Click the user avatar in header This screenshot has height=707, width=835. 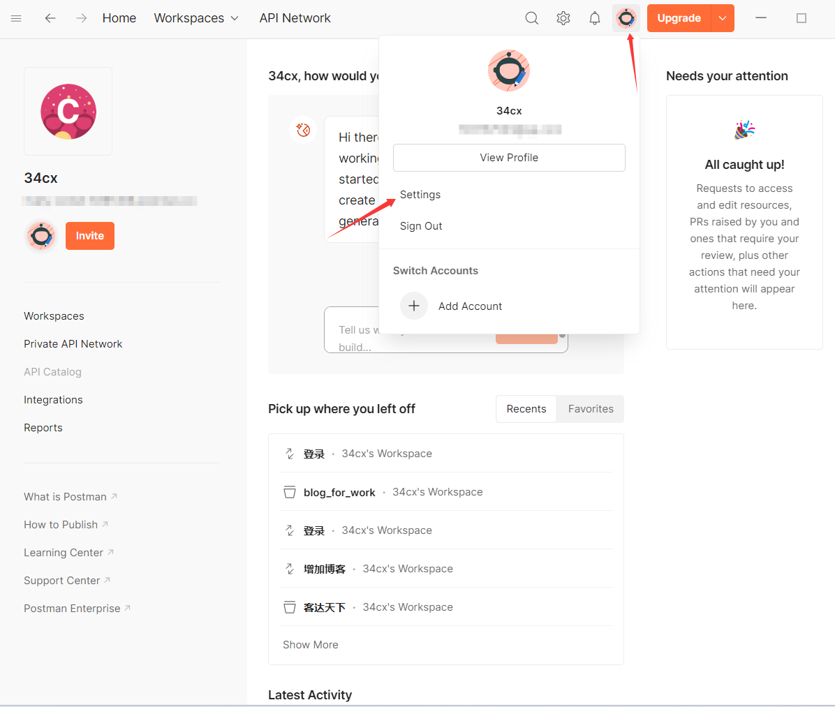click(626, 18)
